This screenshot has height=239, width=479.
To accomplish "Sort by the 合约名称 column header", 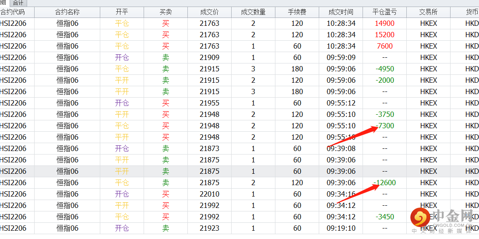I will 67,12.
